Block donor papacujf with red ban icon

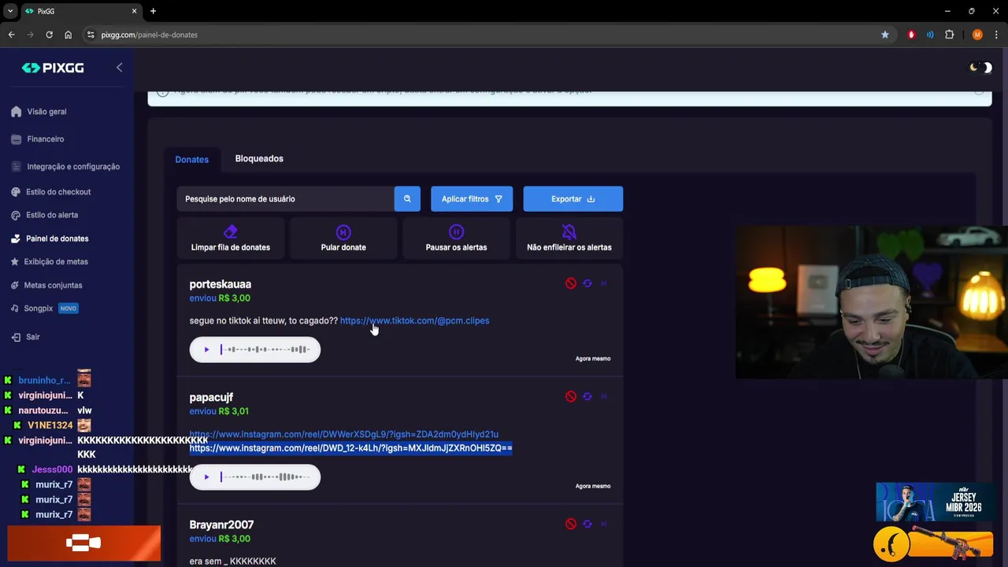[571, 397]
